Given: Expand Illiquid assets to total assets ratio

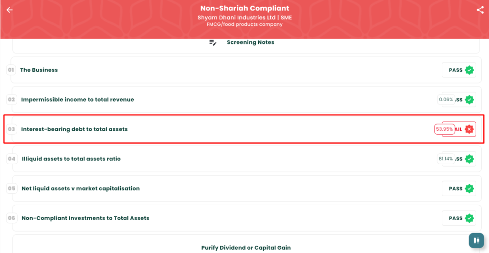Looking at the screenshot, I should [x=71, y=159].
